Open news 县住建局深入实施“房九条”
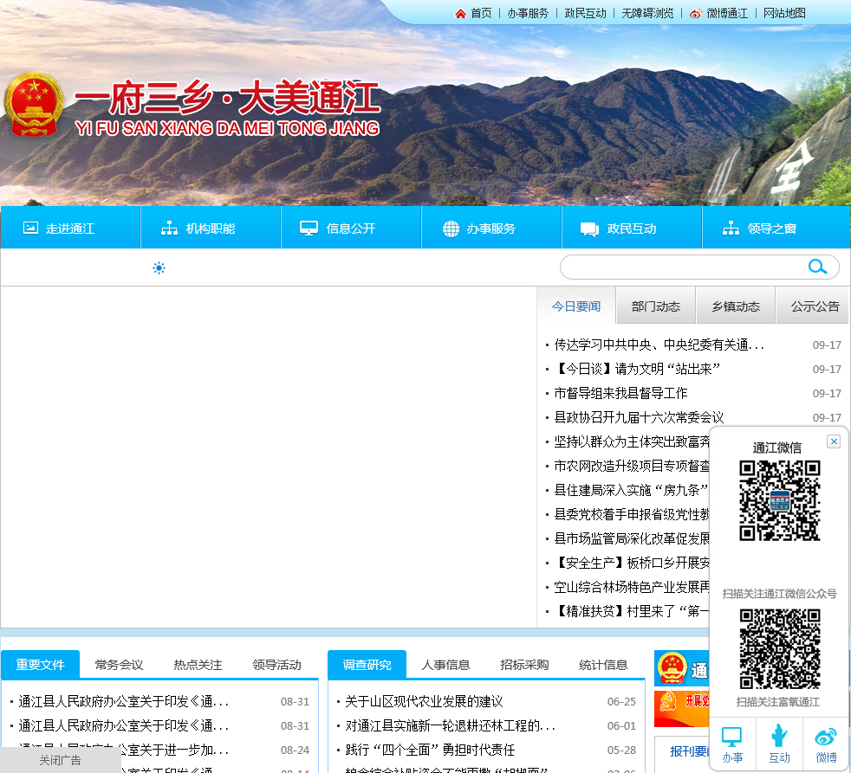The width and height of the screenshot is (851, 773). (631, 490)
